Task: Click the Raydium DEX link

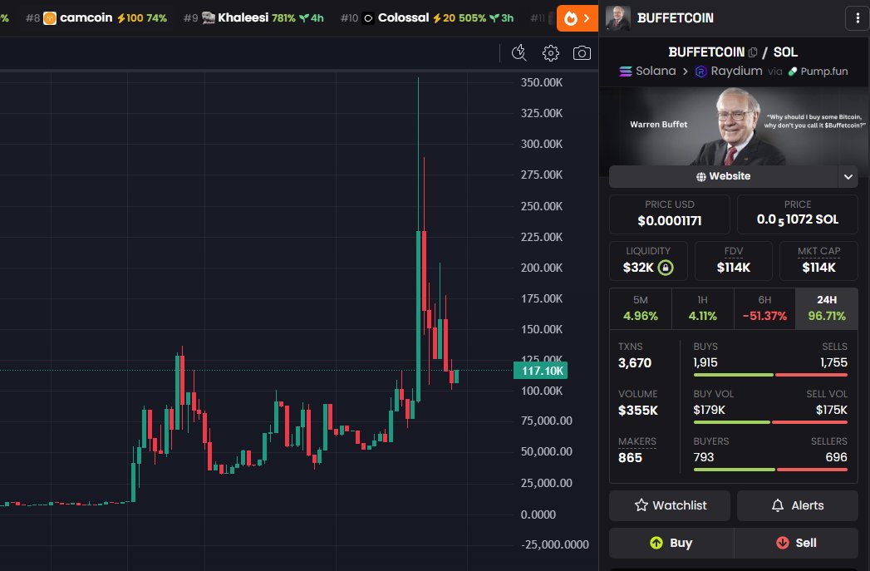Action: pos(729,71)
